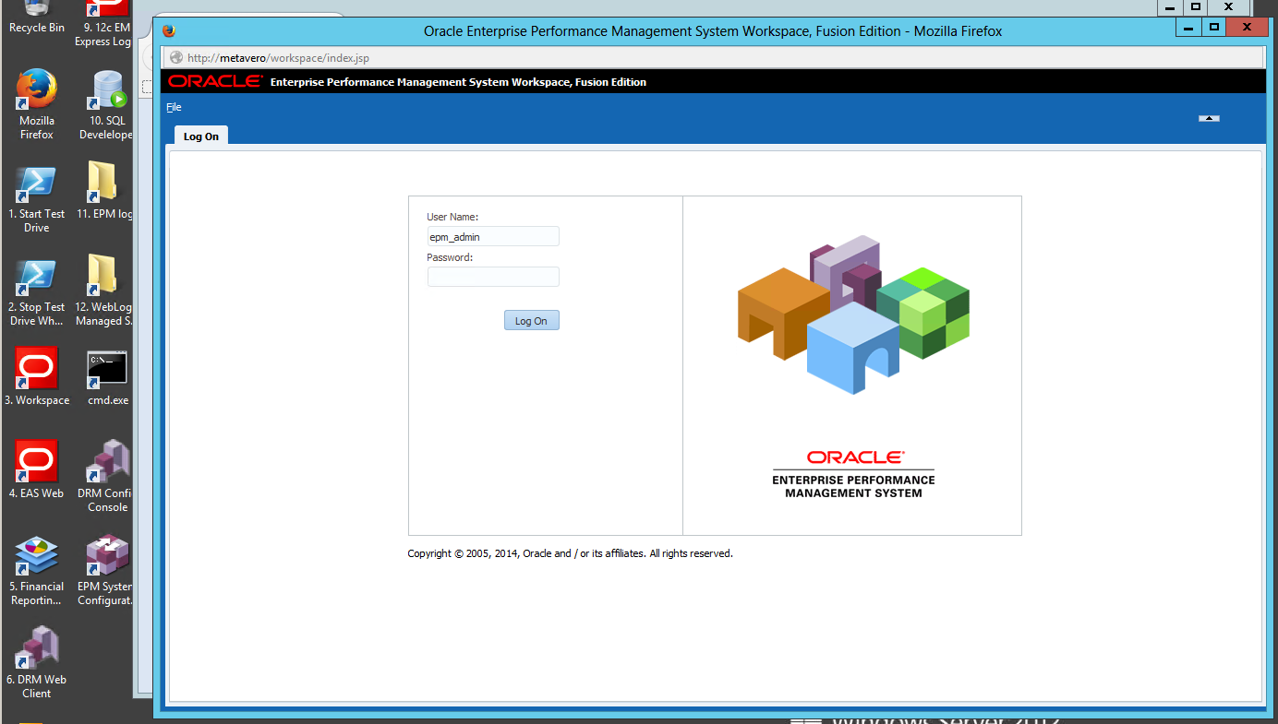
Task: Open the 11. EPM logs folder
Action: tap(103, 191)
